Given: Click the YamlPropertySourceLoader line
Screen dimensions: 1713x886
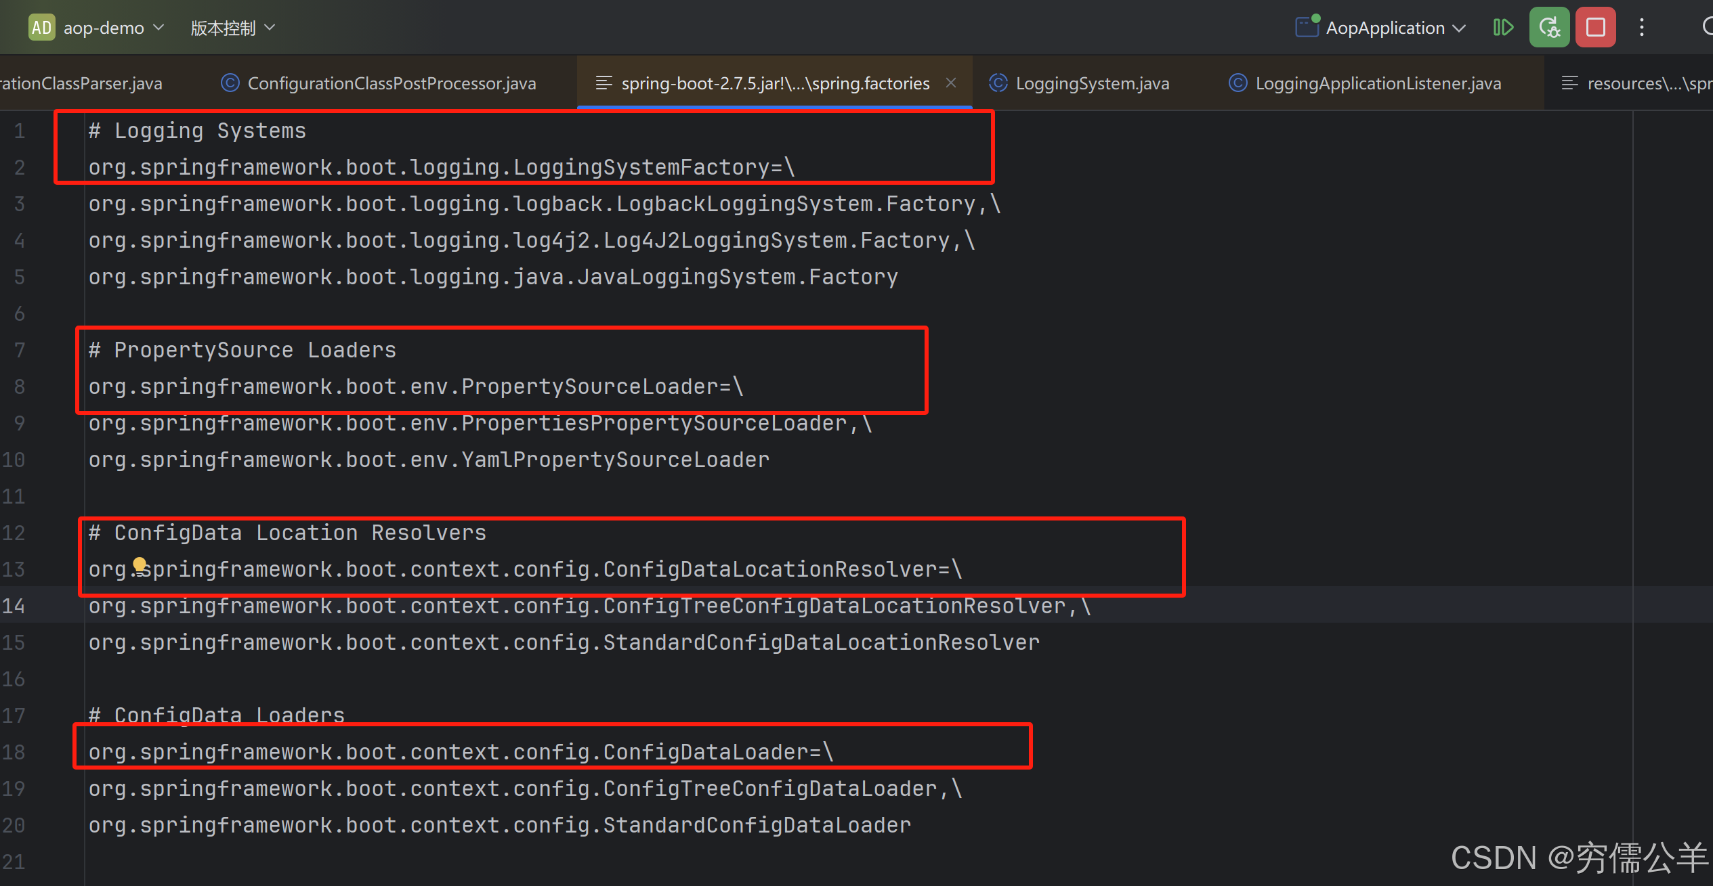Looking at the screenshot, I should (429, 460).
